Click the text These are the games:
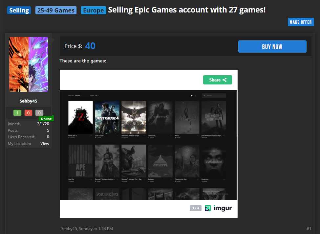 point(83,61)
